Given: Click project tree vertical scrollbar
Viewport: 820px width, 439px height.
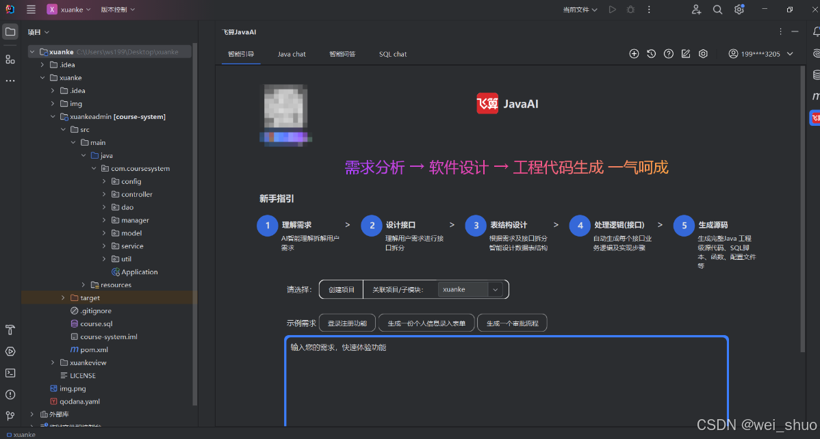Looking at the screenshot, I should coord(195,225).
